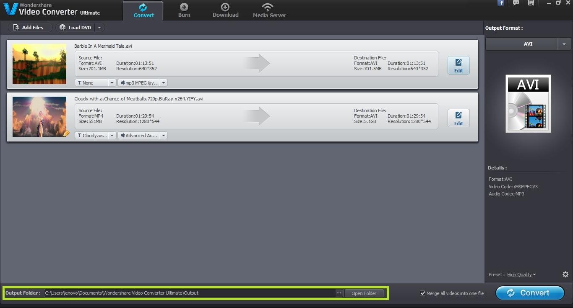573x308 pixels.
Task: Click the "Format:MP4" source value
Action: point(91,116)
